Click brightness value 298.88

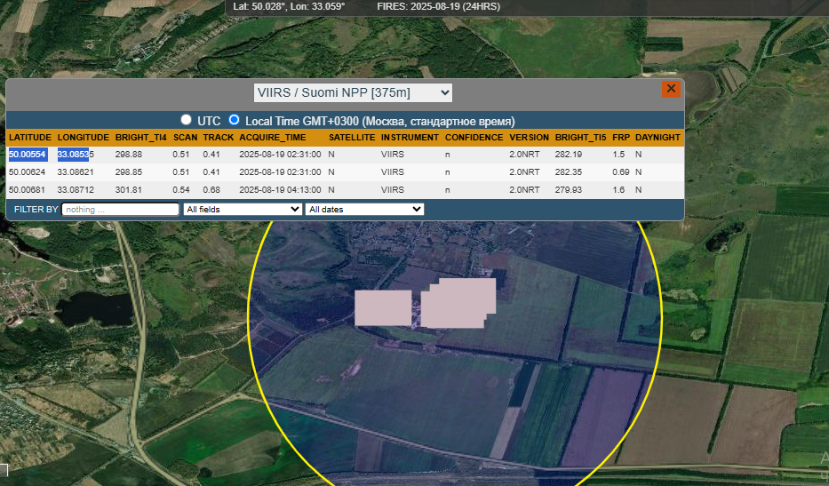click(x=129, y=155)
